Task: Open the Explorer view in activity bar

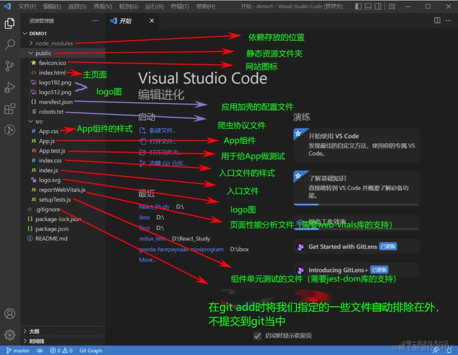Action: click(10, 23)
